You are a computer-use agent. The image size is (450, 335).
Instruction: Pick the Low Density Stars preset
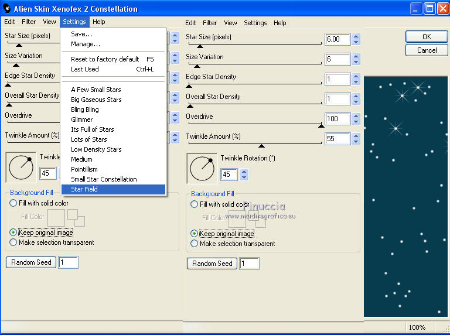[113, 149]
